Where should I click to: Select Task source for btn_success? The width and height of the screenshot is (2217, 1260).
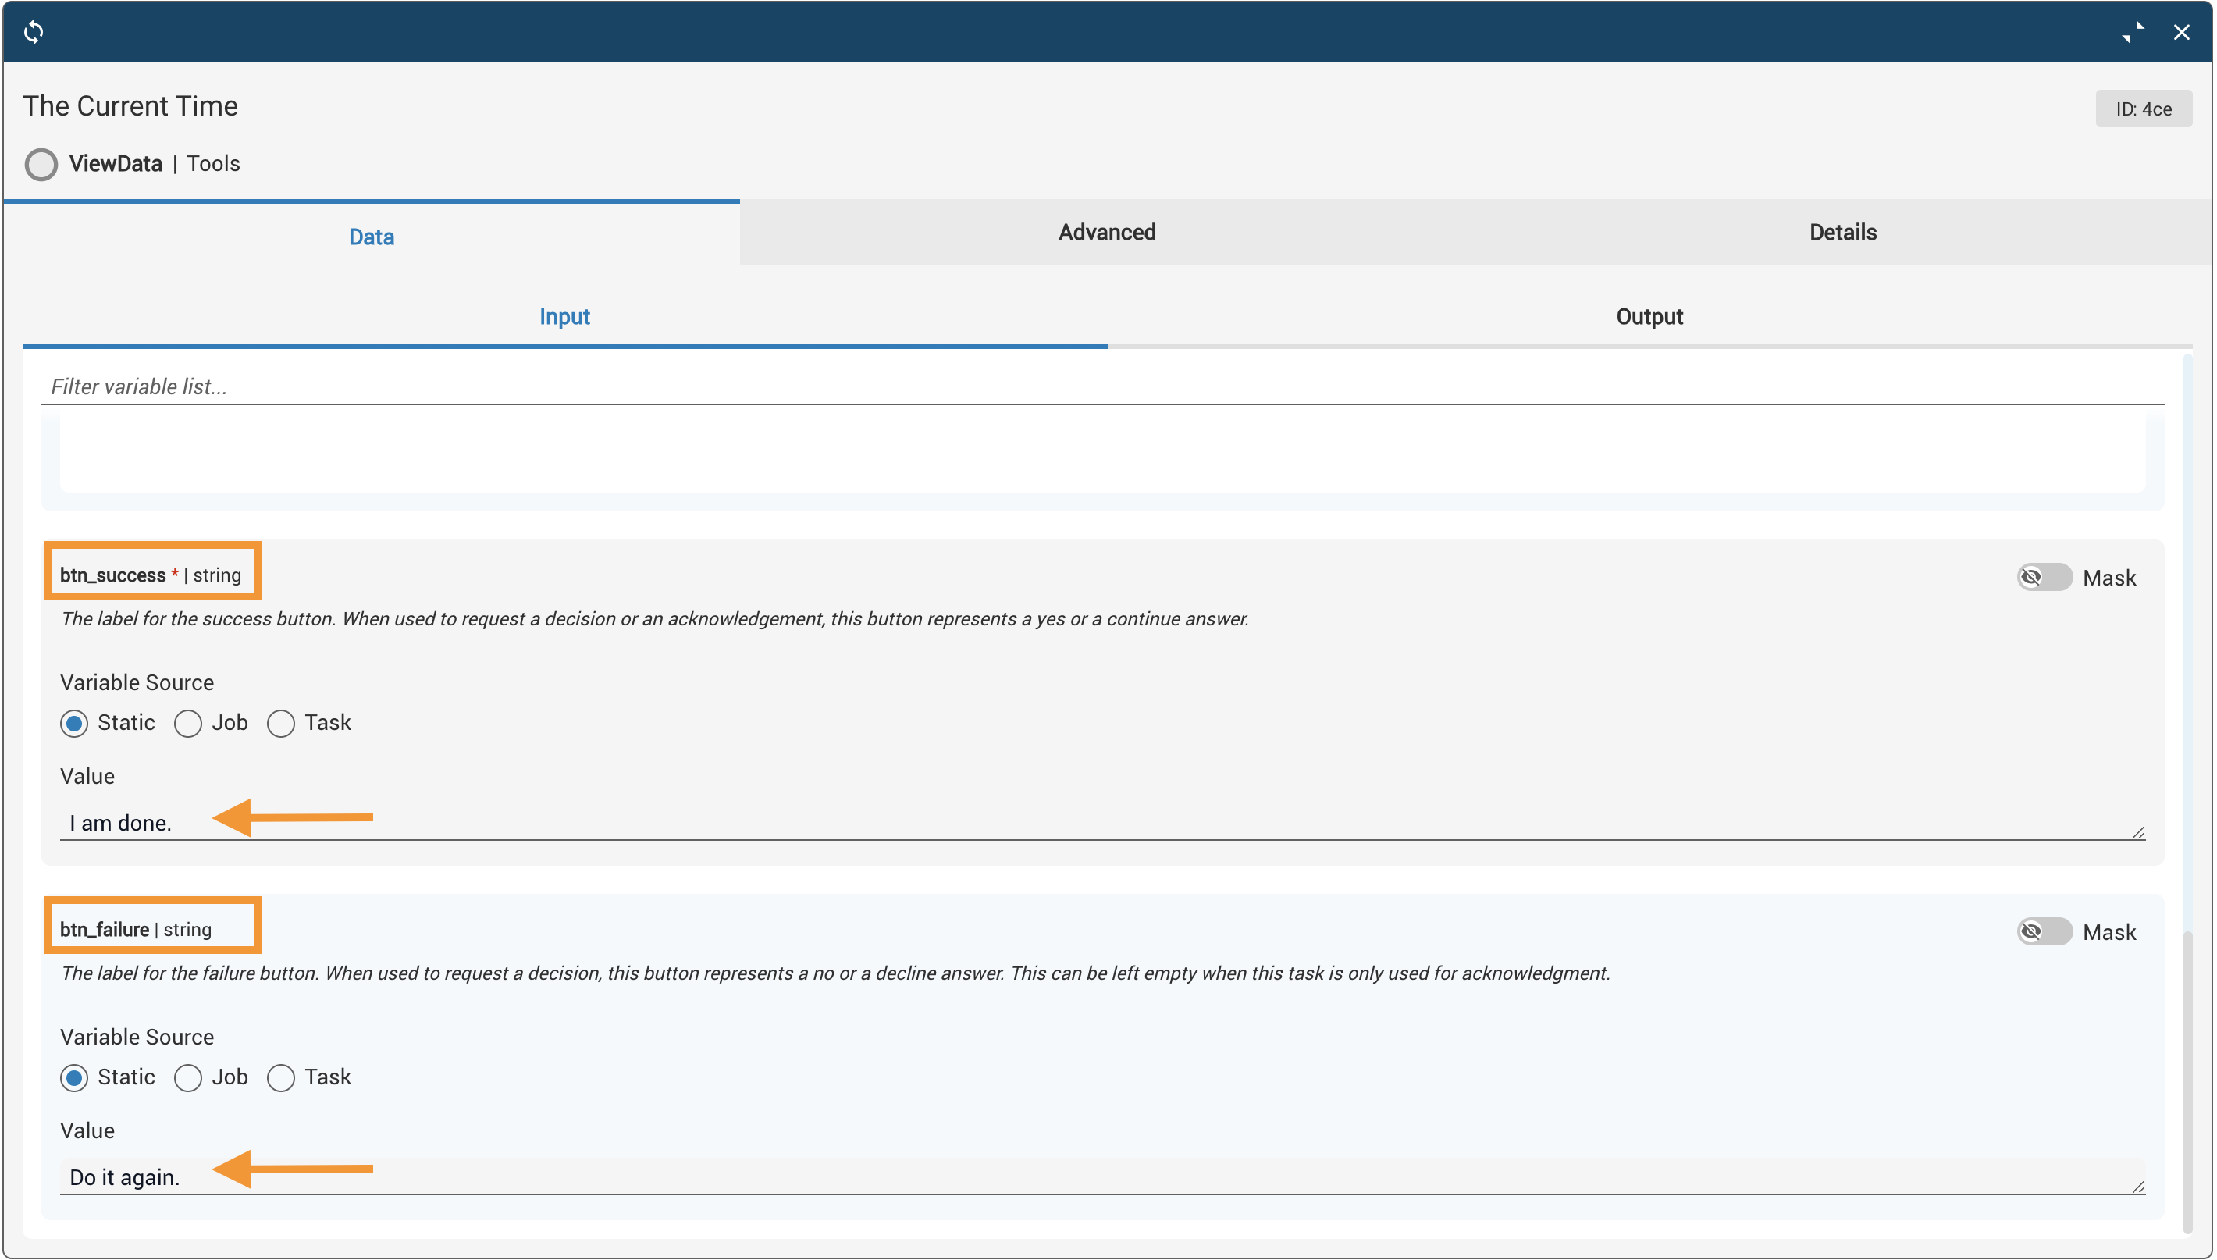tap(280, 724)
